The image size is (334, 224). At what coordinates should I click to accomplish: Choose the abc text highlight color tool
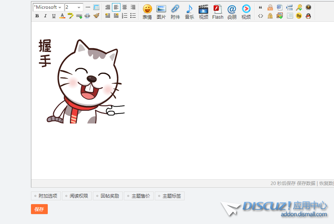point(70,16)
